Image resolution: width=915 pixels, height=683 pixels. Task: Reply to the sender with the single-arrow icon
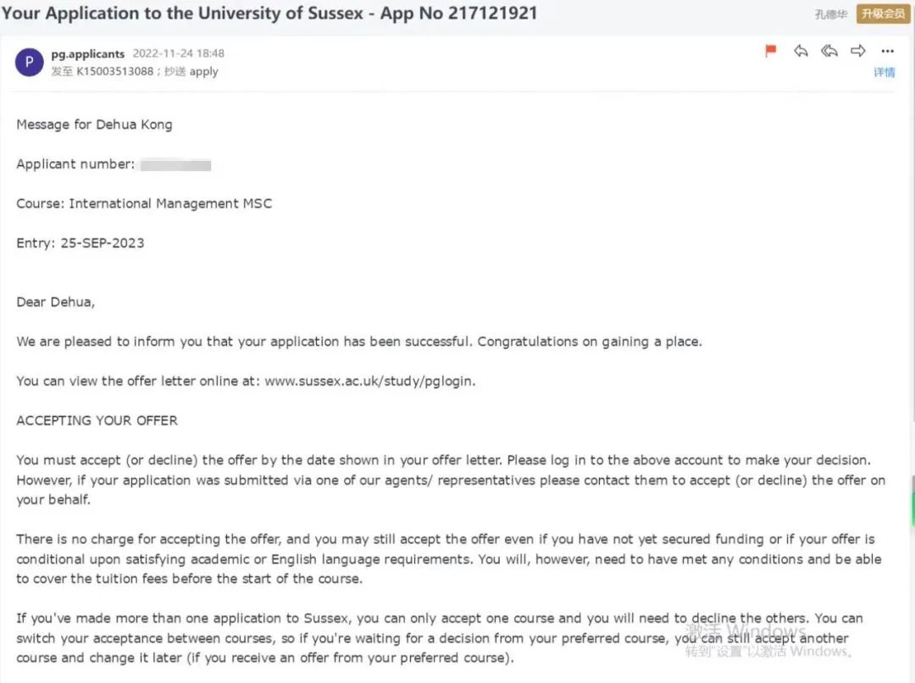tap(801, 52)
